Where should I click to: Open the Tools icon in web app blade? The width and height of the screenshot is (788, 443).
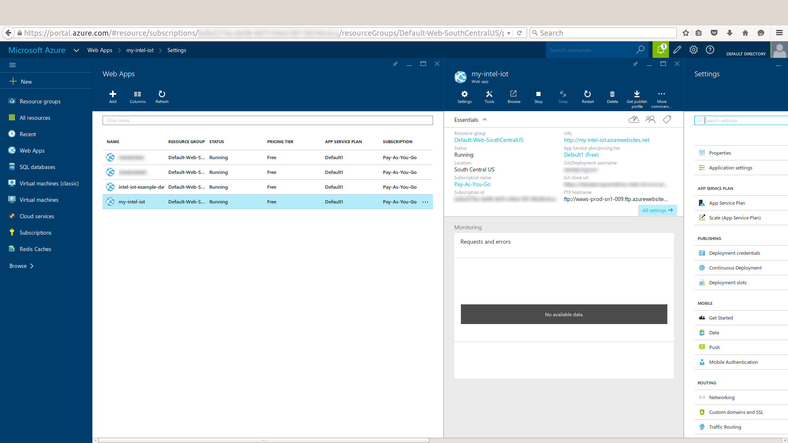click(x=489, y=94)
